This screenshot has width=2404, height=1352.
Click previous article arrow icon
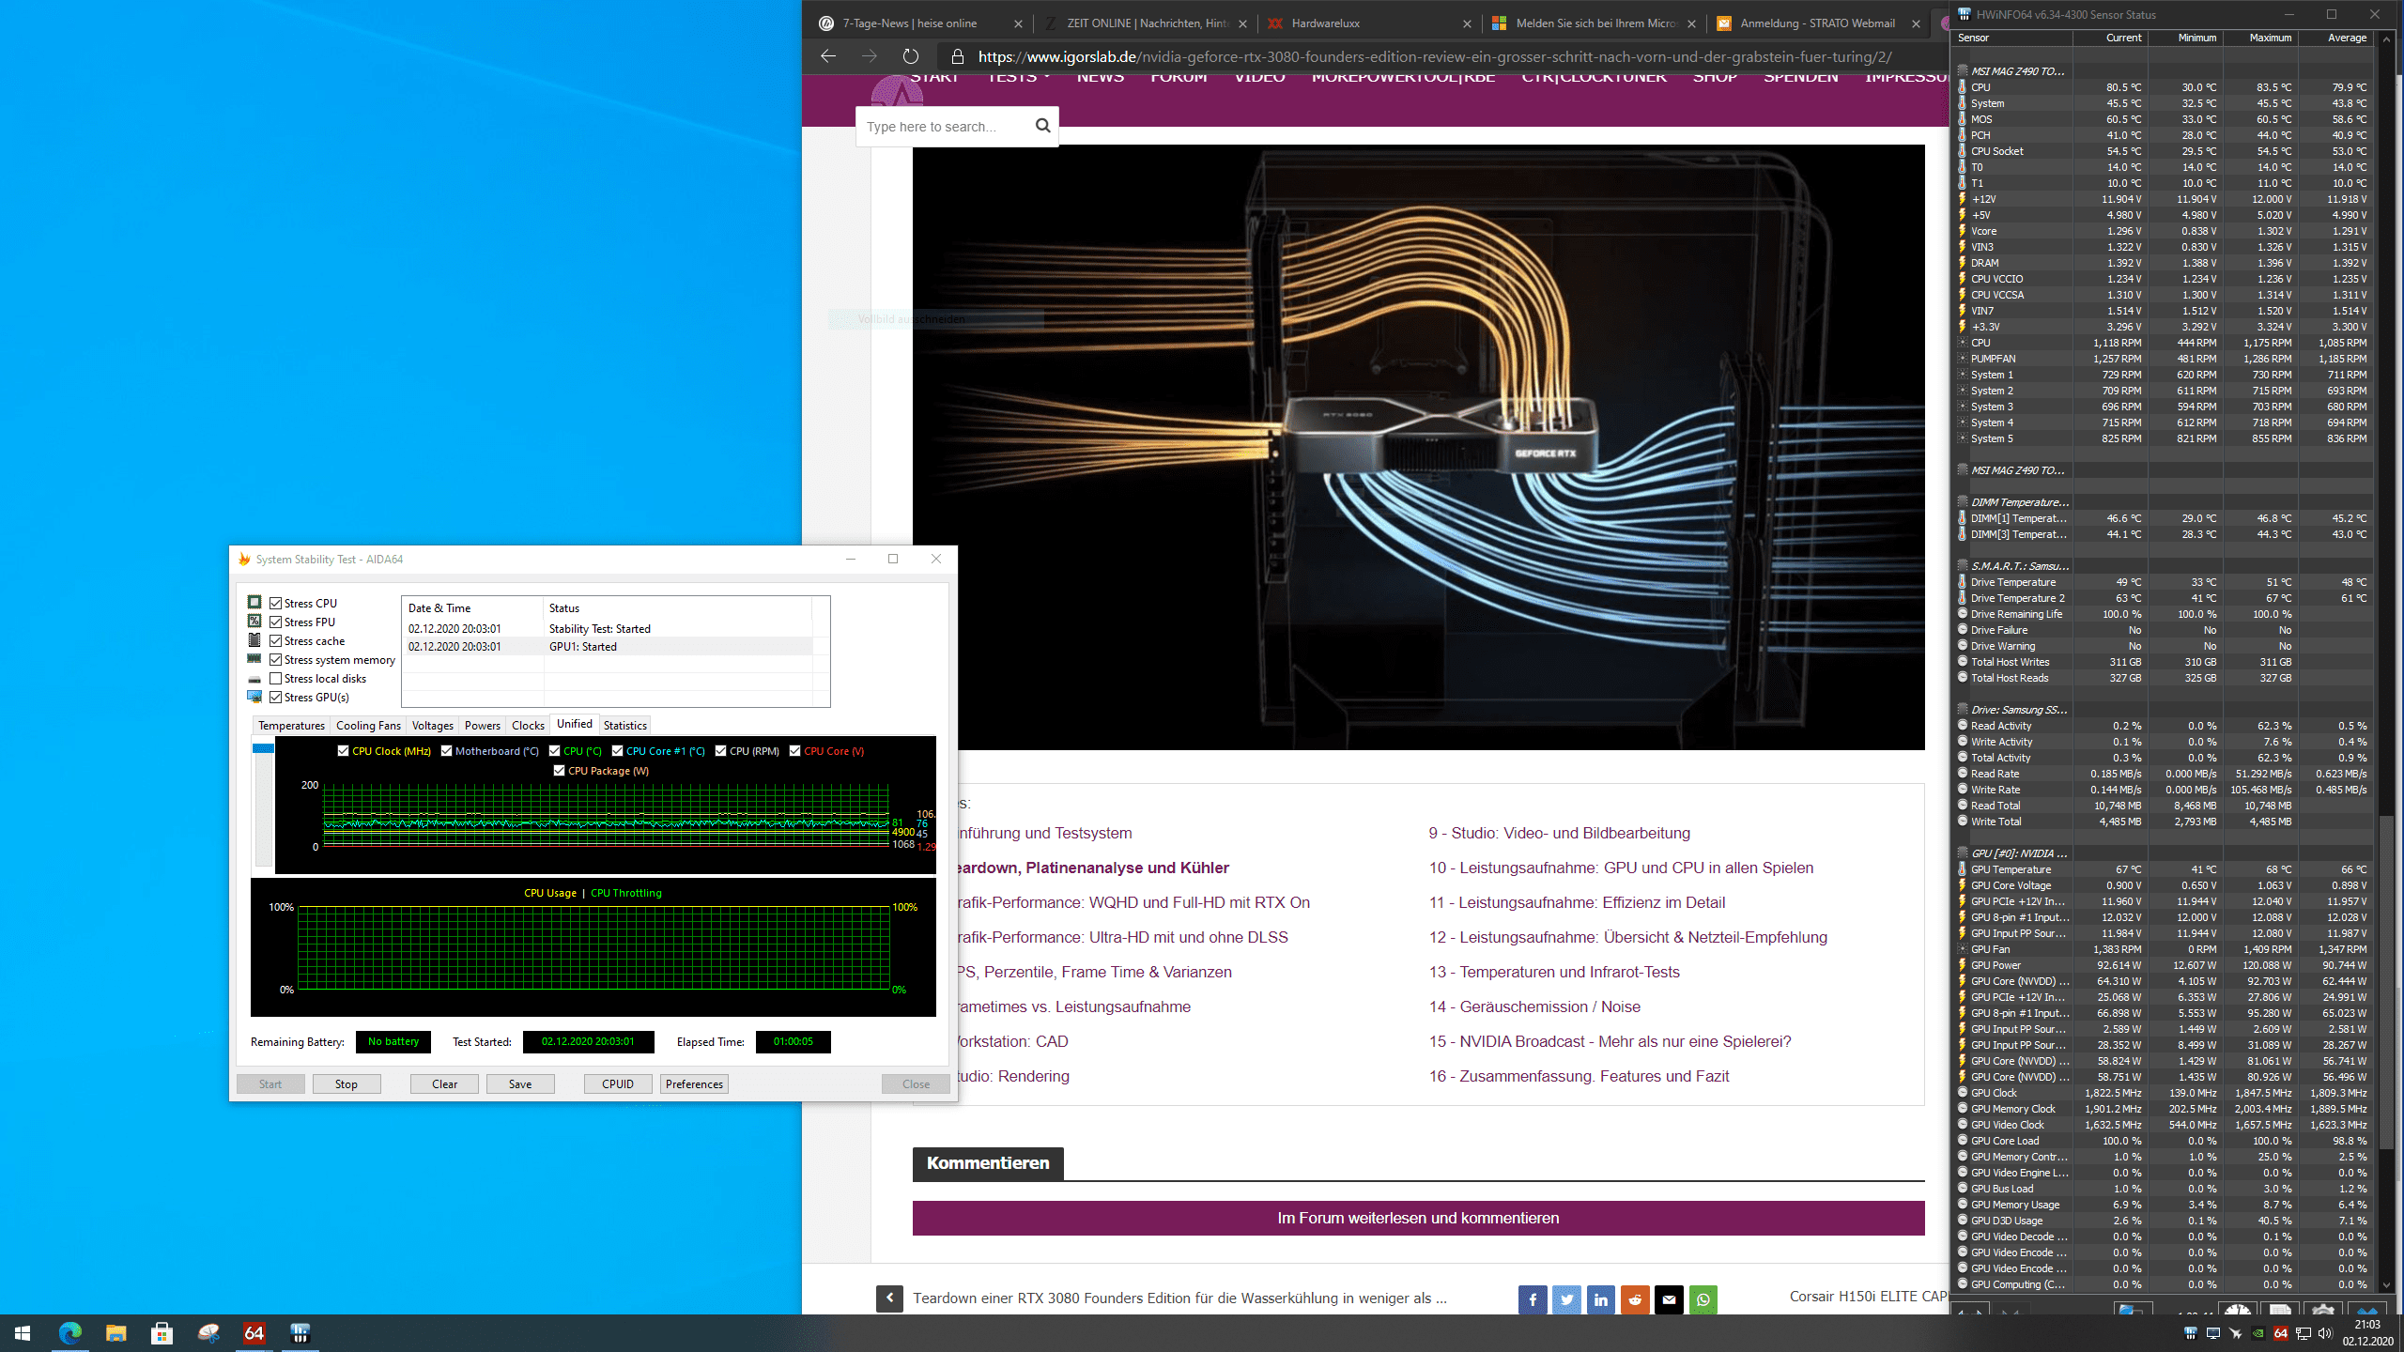(x=889, y=1298)
